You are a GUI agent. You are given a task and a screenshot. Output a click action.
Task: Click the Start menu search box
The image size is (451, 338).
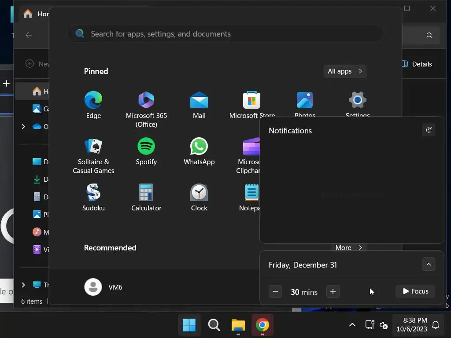click(x=225, y=34)
